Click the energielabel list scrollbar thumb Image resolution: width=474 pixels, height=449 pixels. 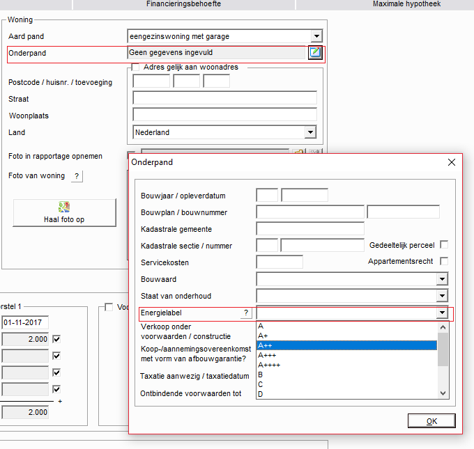click(x=443, y=349)
